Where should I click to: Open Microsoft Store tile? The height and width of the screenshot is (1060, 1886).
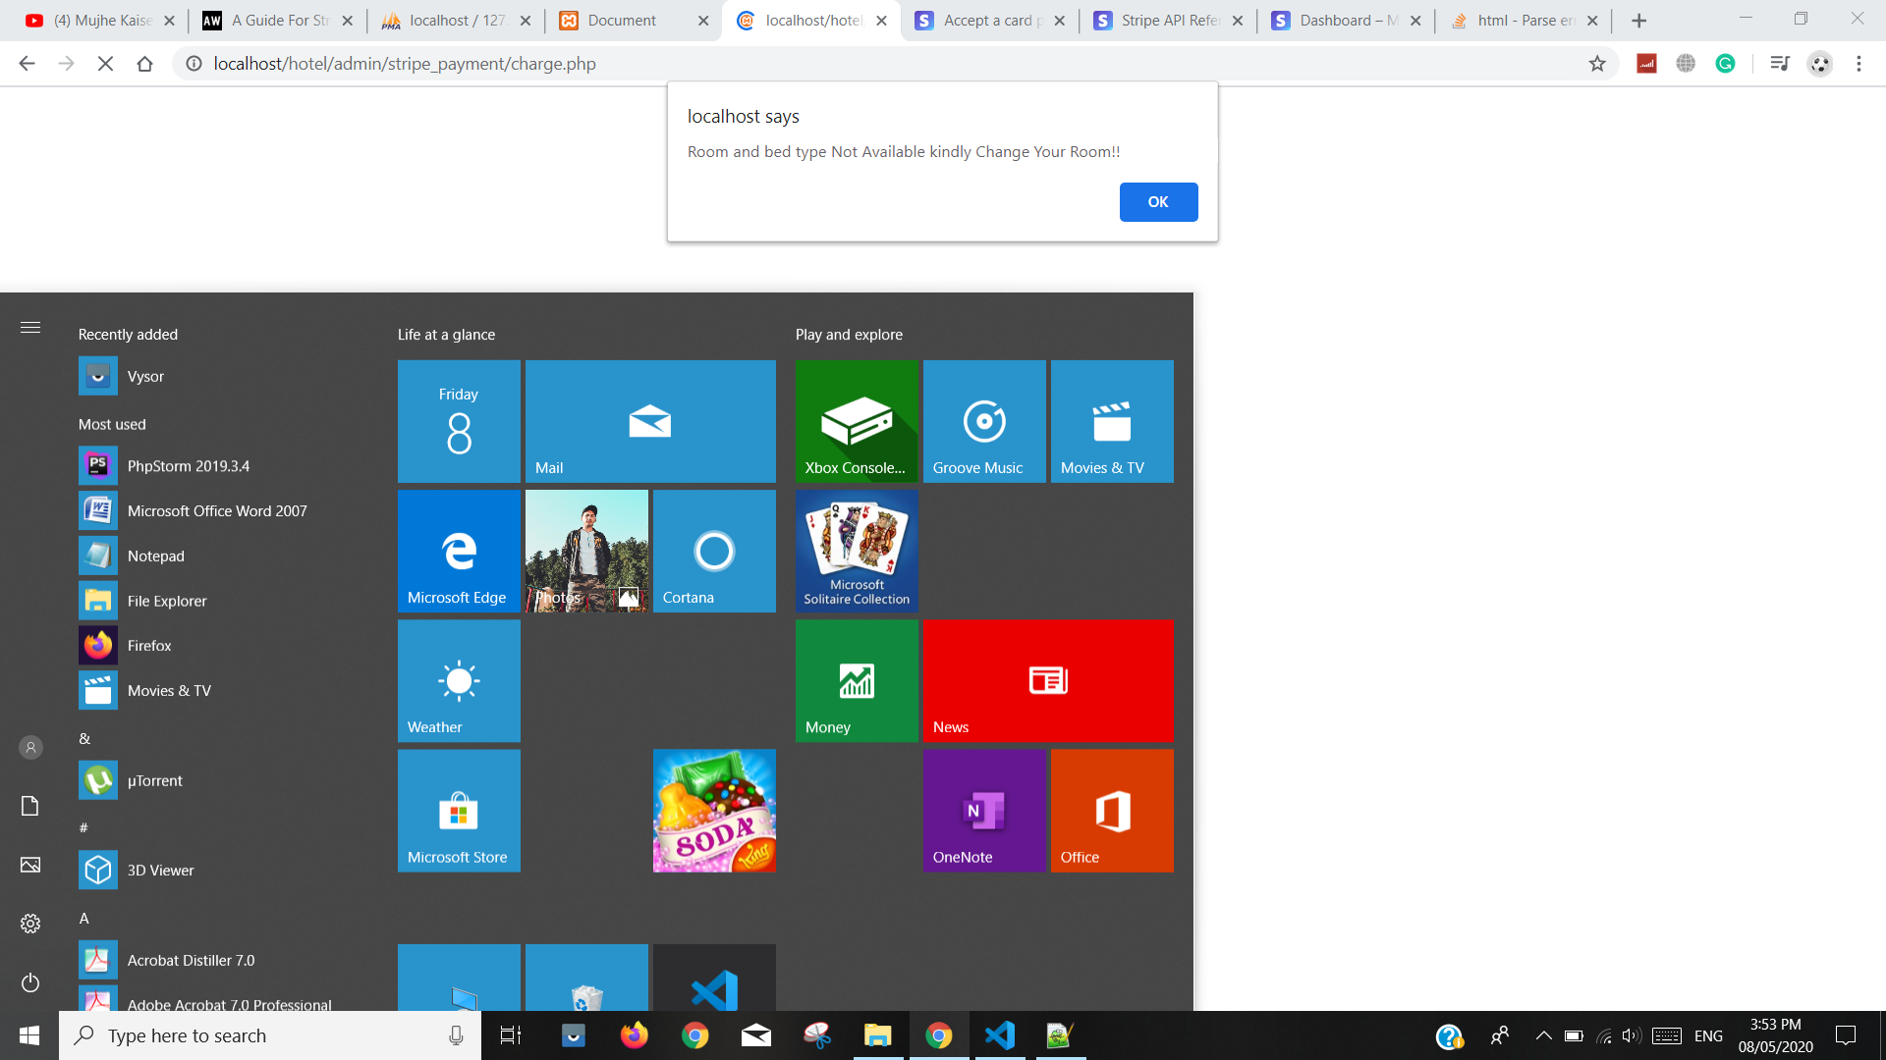[x=459, y=811]
